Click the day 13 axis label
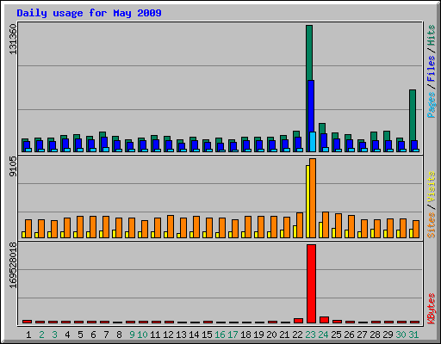The image size is (441, 344). tap(181, 335)
